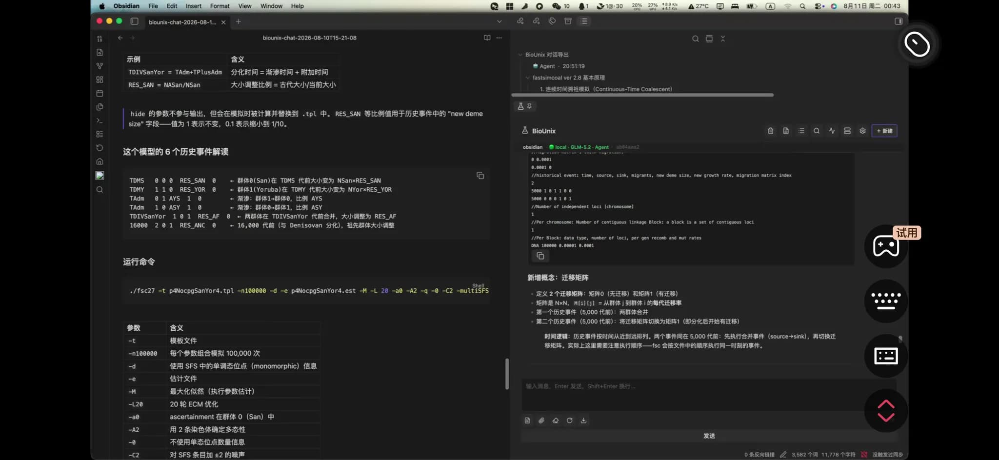Toggle reading view book icon

coord(487,38)
